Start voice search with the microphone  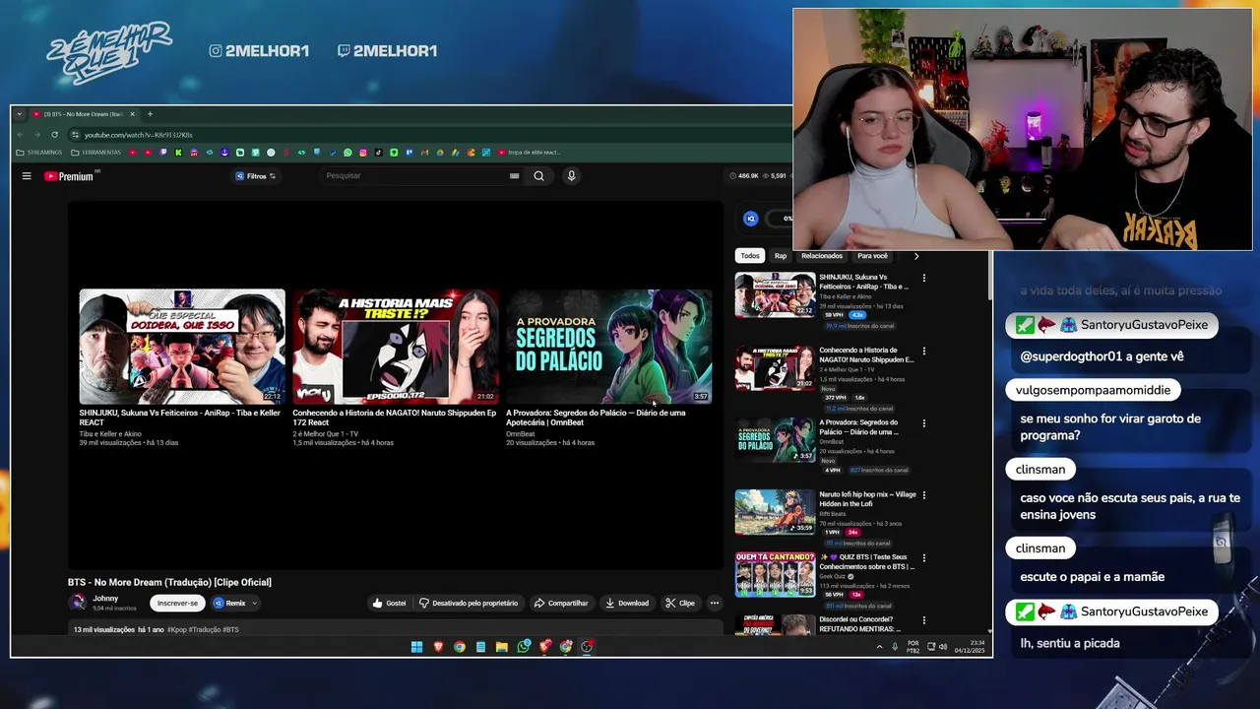tap(571, 176)
